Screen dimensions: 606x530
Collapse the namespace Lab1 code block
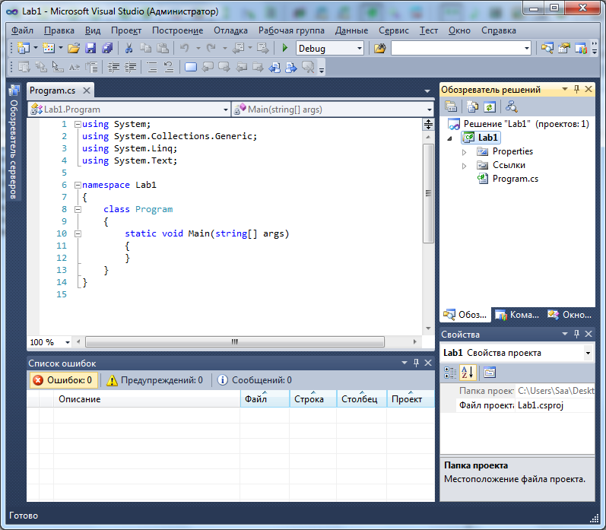pos(78,186)
